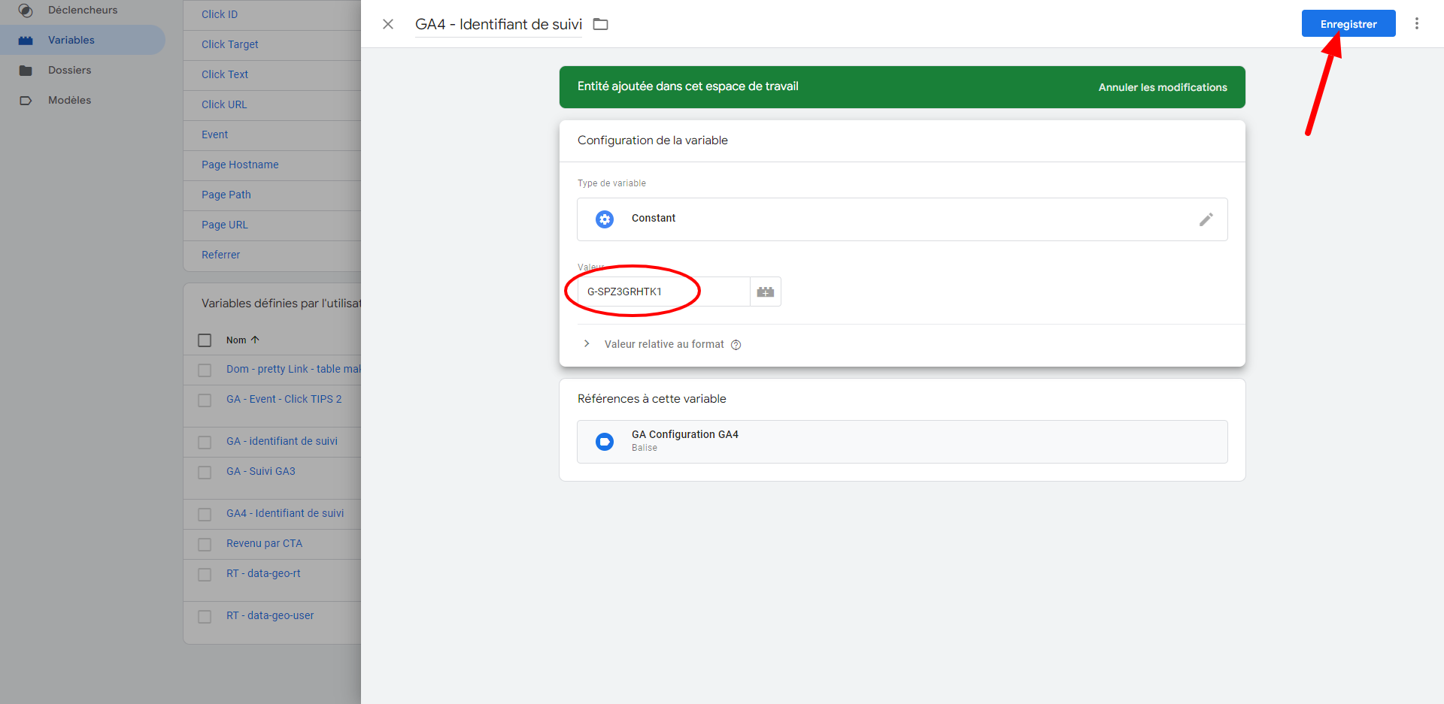Rename the variable title GA4 - Identifiant de suivi

pyautogui.click(x=499, y=24)
